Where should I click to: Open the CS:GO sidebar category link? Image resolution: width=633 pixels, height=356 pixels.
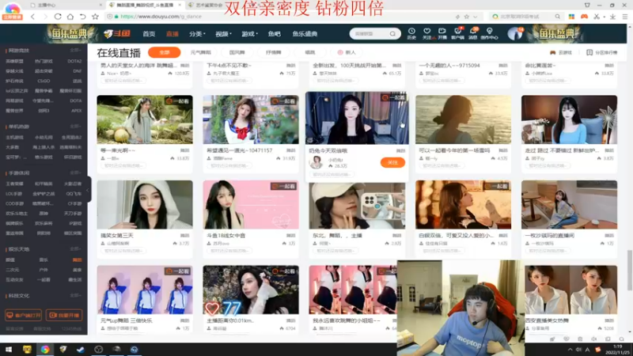coord(44,81)
